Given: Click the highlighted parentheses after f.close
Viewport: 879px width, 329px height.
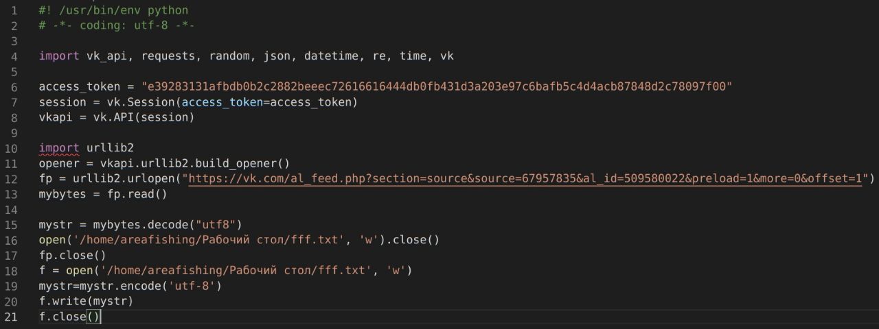Looking at the screenshot, I should 93,316.
